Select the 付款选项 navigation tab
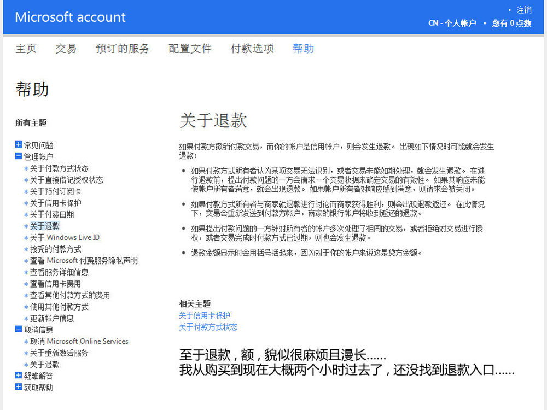547x410 pixels. [252, 49]
